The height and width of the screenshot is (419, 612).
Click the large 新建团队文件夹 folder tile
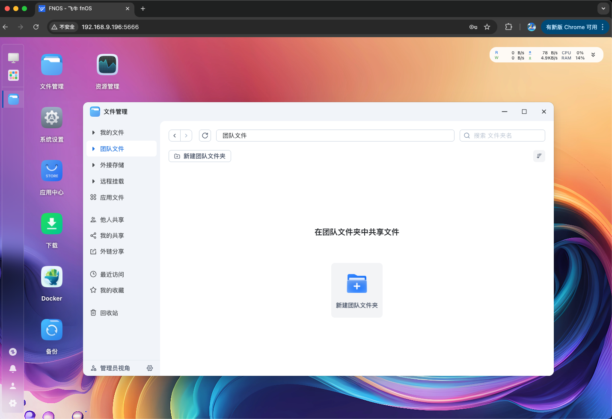point(357,290)
